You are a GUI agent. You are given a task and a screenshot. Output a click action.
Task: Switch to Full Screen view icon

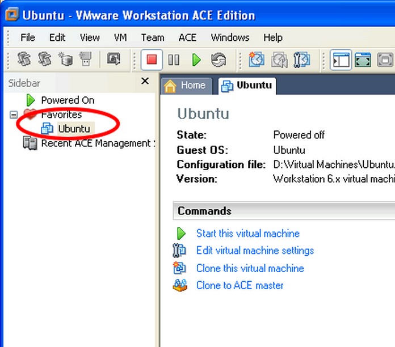(x=363, y=60)
